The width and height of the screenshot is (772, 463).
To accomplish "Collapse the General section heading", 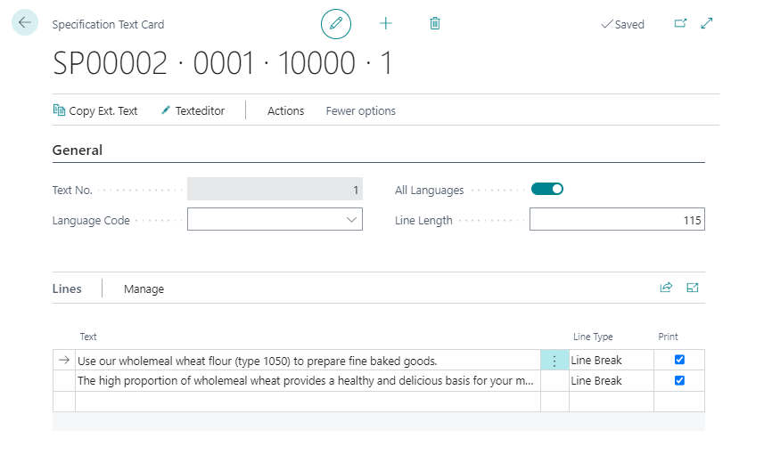I will pos(78,150).
